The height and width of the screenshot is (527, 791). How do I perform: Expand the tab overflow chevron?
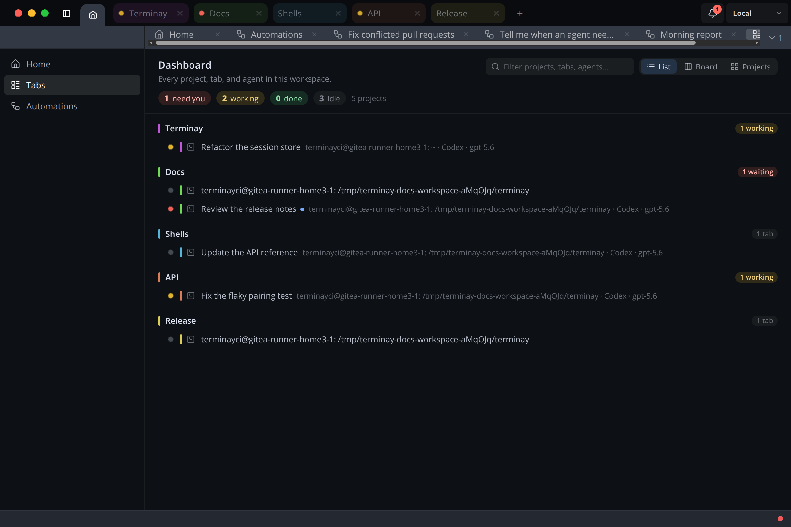coord(776,38)
